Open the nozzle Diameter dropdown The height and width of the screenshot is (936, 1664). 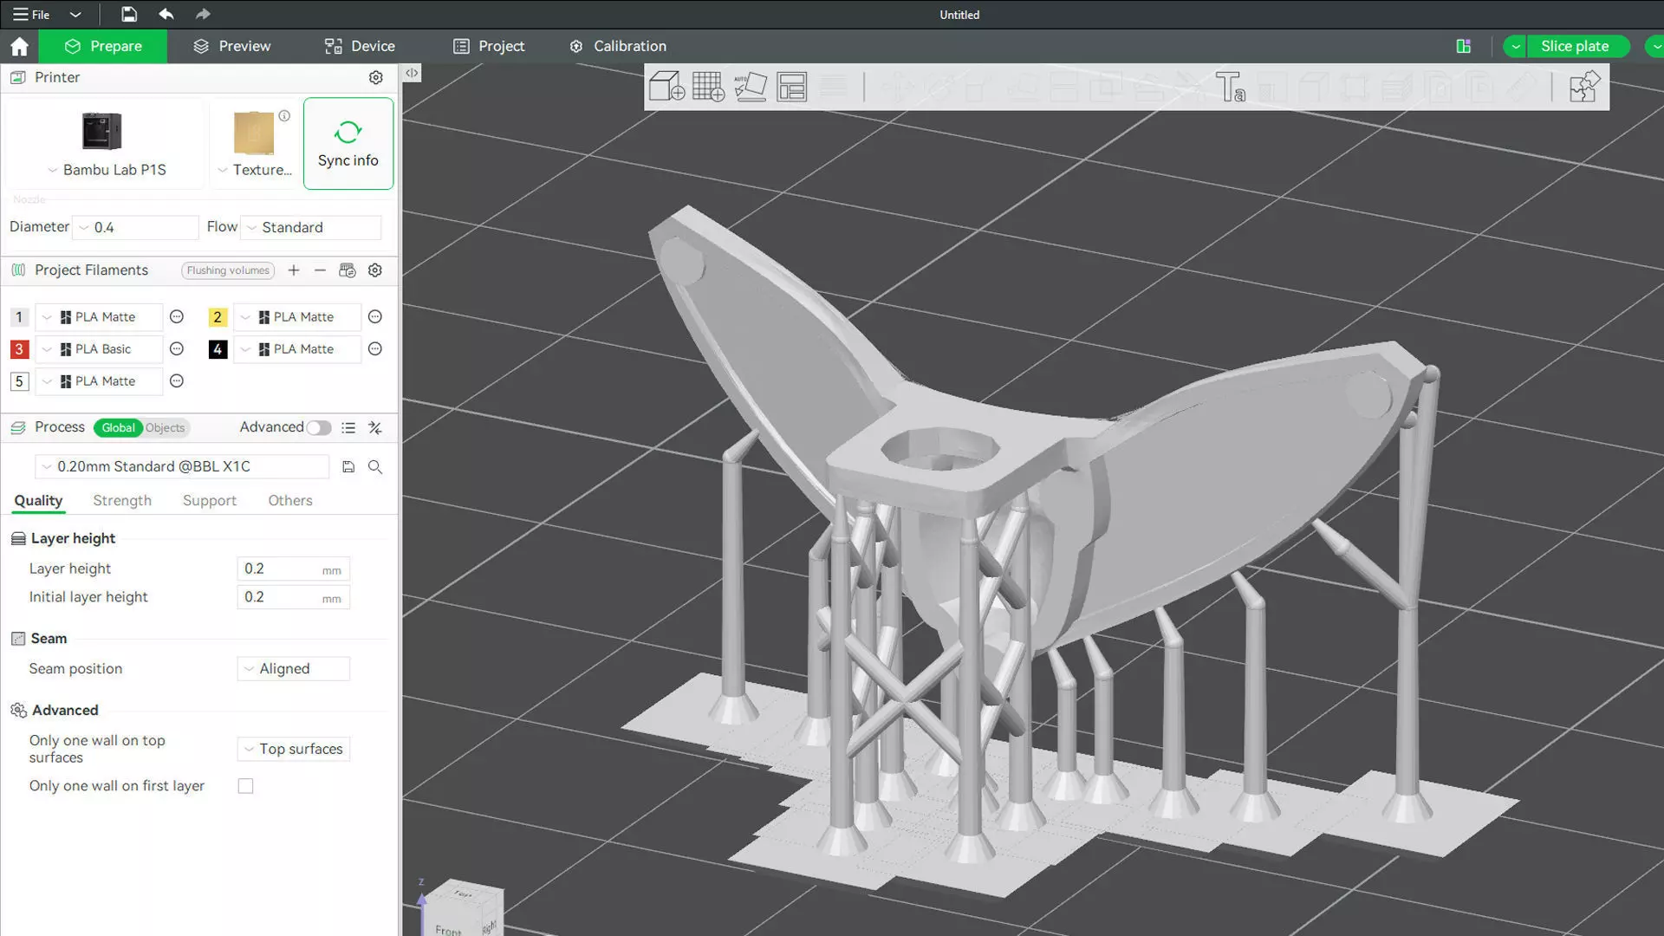click(136, 227)
